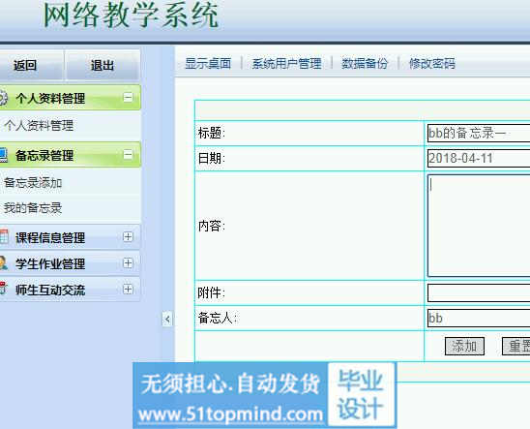Open the 我的备忘录 sidebar link

coord(33,208)
